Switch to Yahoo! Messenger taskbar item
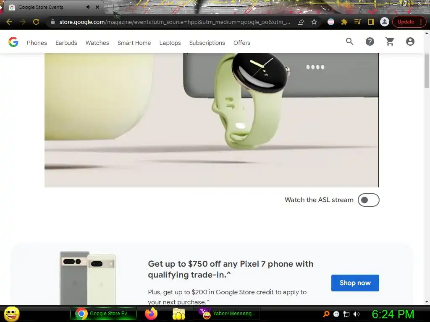Viewport: 430px width, 322px height. pos(227,314)
